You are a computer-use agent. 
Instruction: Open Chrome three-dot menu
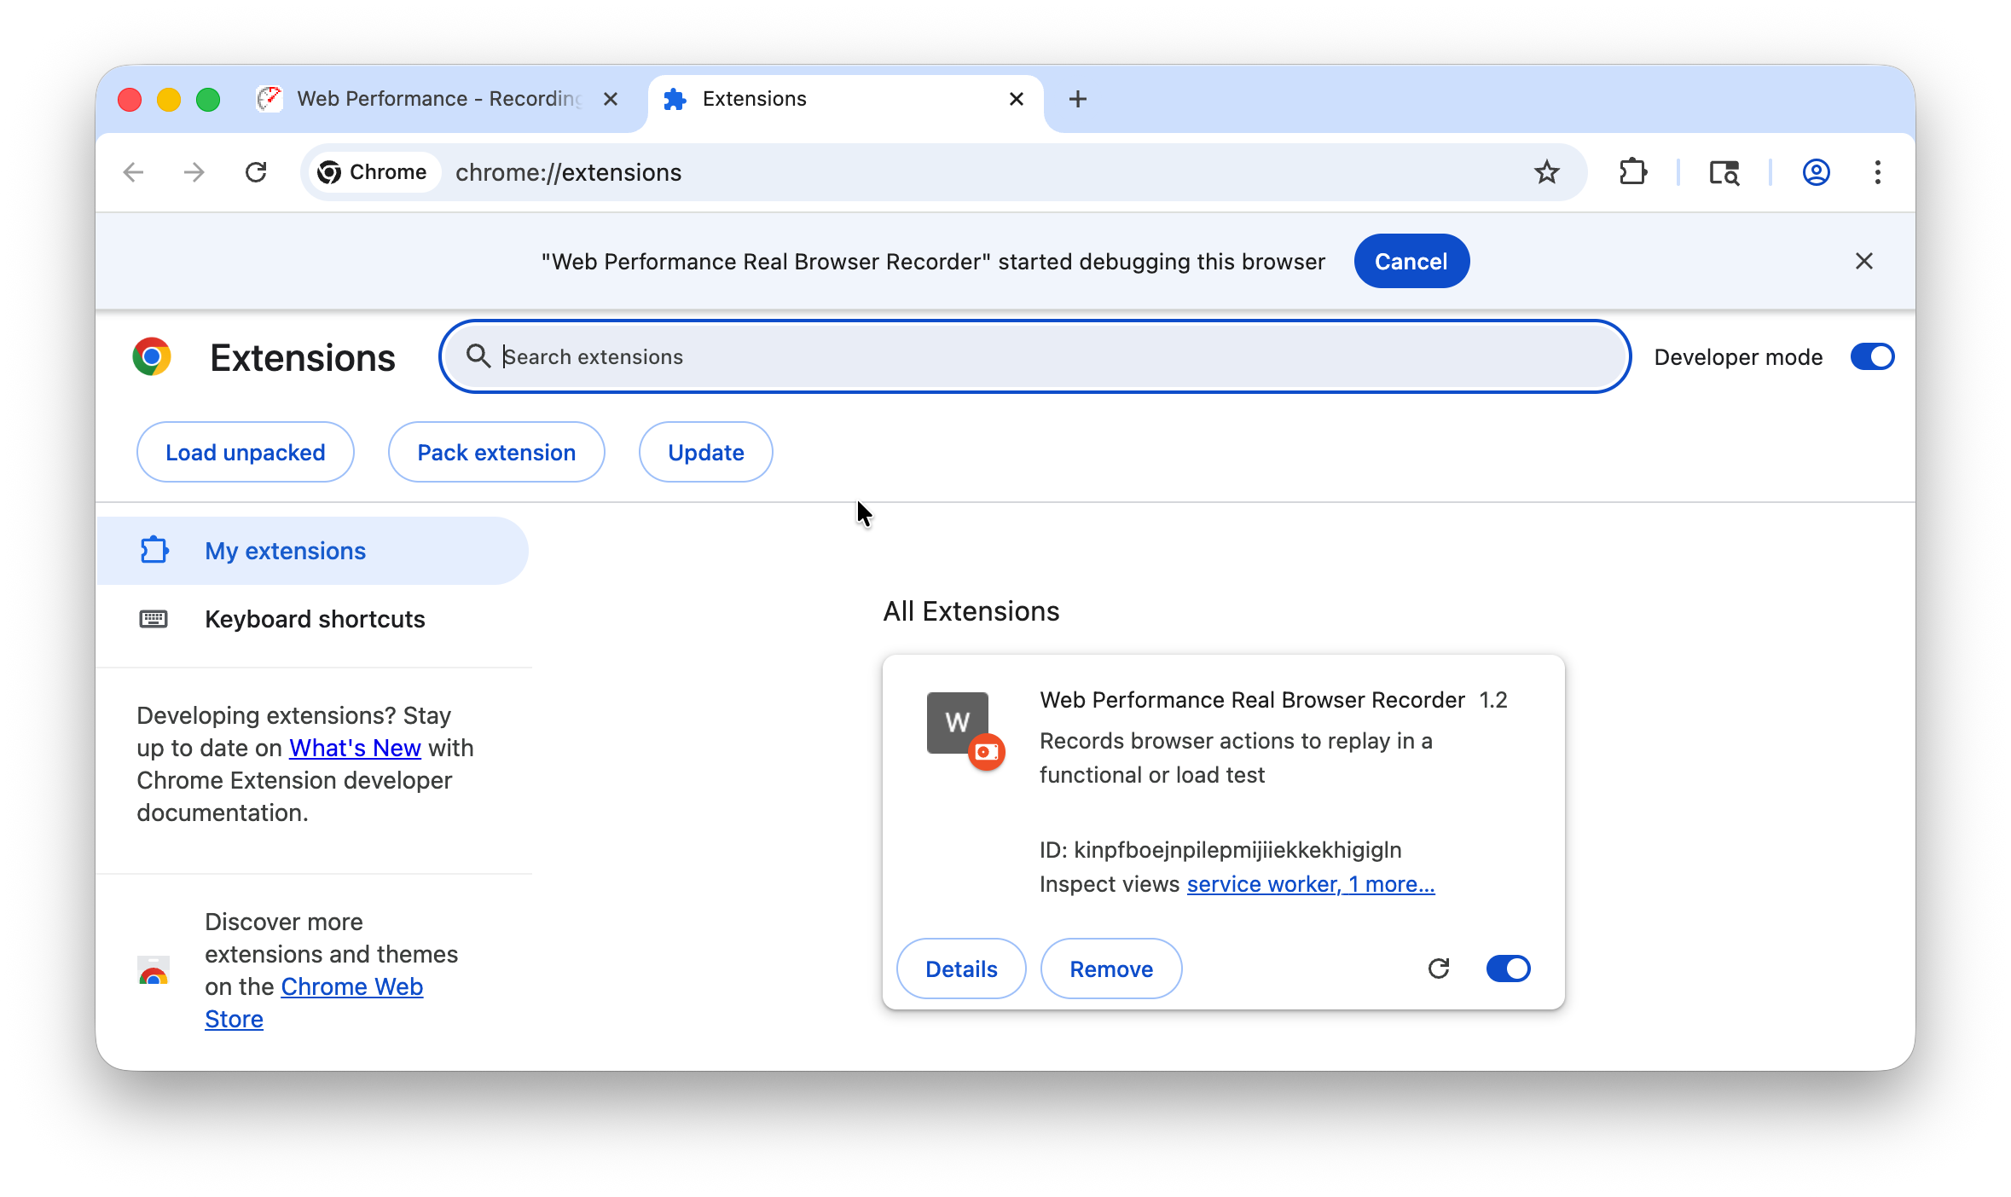(1877, 172)
